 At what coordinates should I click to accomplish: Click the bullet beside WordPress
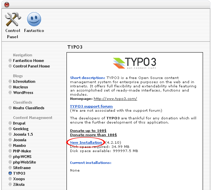coord(10,93)
